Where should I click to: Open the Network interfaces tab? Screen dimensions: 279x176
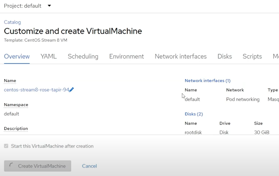point(181,56)
